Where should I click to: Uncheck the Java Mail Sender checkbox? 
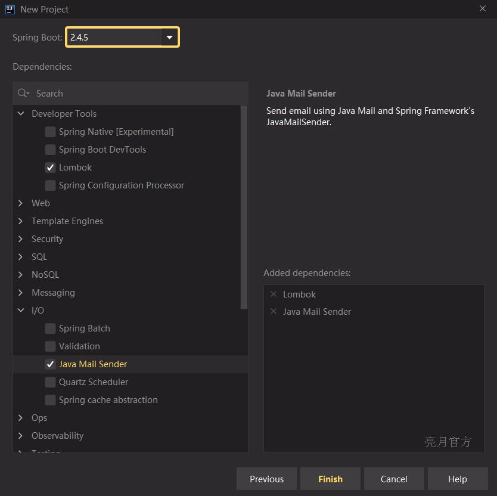coord(50,364)
